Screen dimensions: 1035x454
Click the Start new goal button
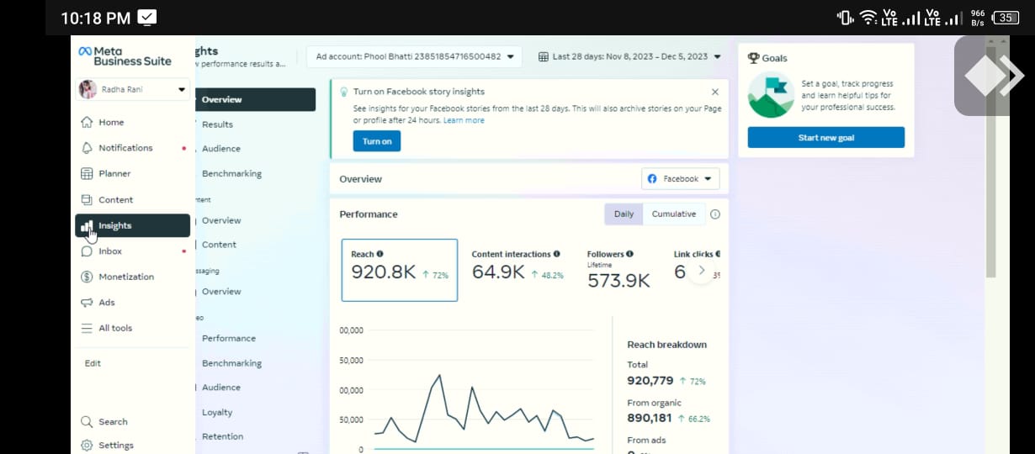pyautogui.click(x=826, y=138)
